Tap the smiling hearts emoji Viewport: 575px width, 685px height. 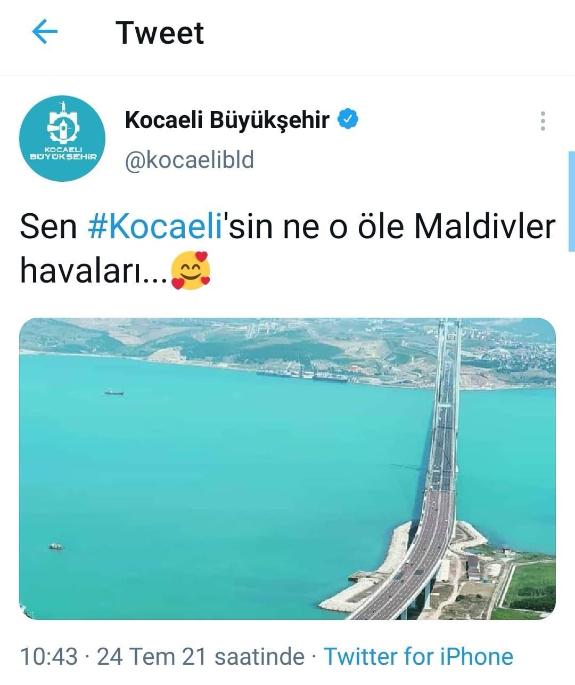(191, 272)
